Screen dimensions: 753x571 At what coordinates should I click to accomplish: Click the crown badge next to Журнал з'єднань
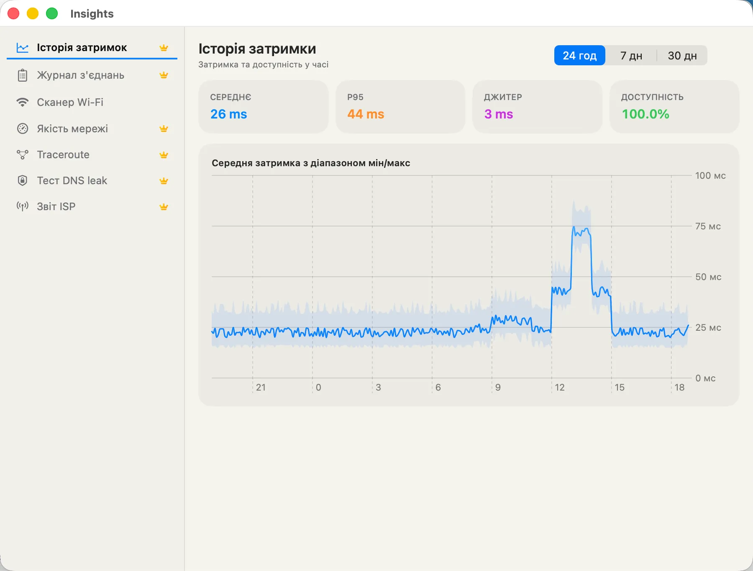click(x=164, y=75)
